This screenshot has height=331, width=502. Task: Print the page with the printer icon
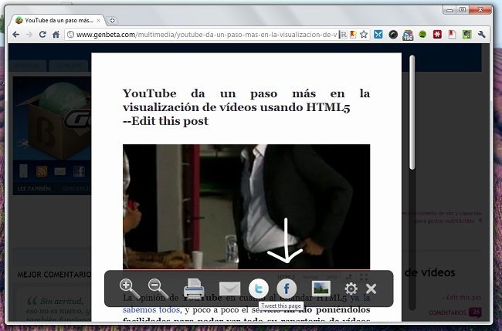point(194,289)
